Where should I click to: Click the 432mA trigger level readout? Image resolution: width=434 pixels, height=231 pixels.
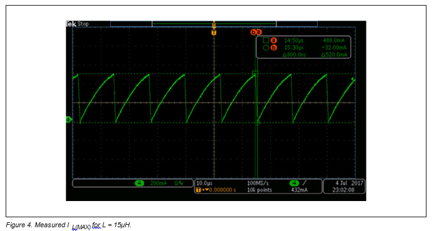click(x=299, y=190)
